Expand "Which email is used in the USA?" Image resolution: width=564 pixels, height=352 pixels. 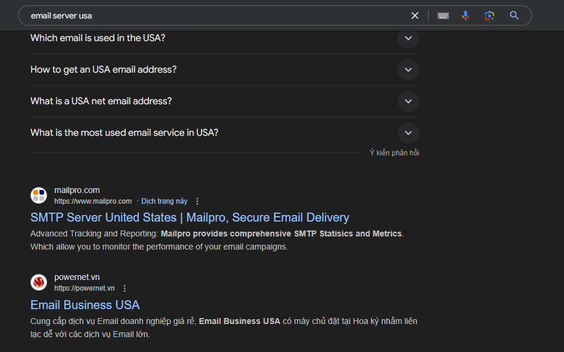point(408,38)
